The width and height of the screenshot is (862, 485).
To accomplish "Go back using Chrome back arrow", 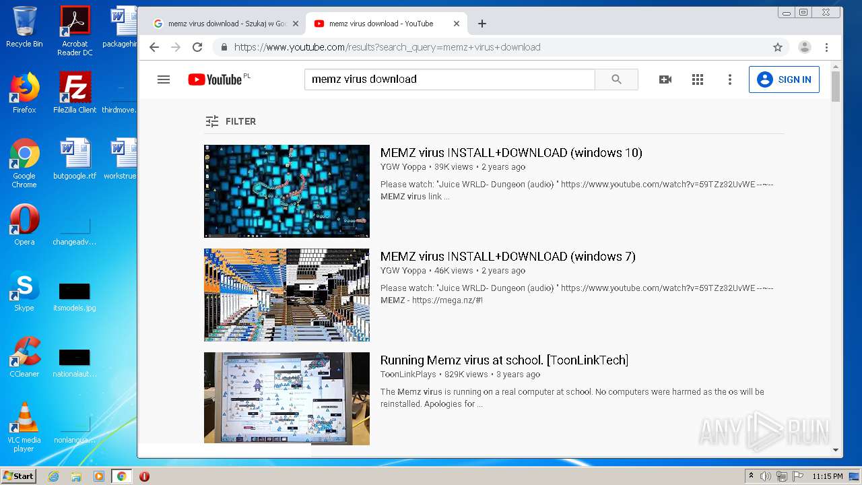I will (x=154, y=47).
